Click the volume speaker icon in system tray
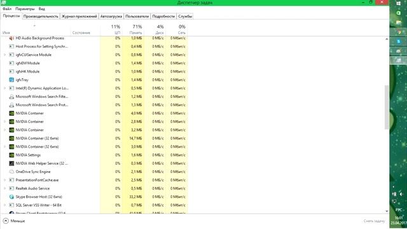The width and height of the screenshot is (407, 229). 401,194
